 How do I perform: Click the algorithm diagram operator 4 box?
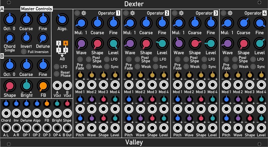(x=66, y=43)
